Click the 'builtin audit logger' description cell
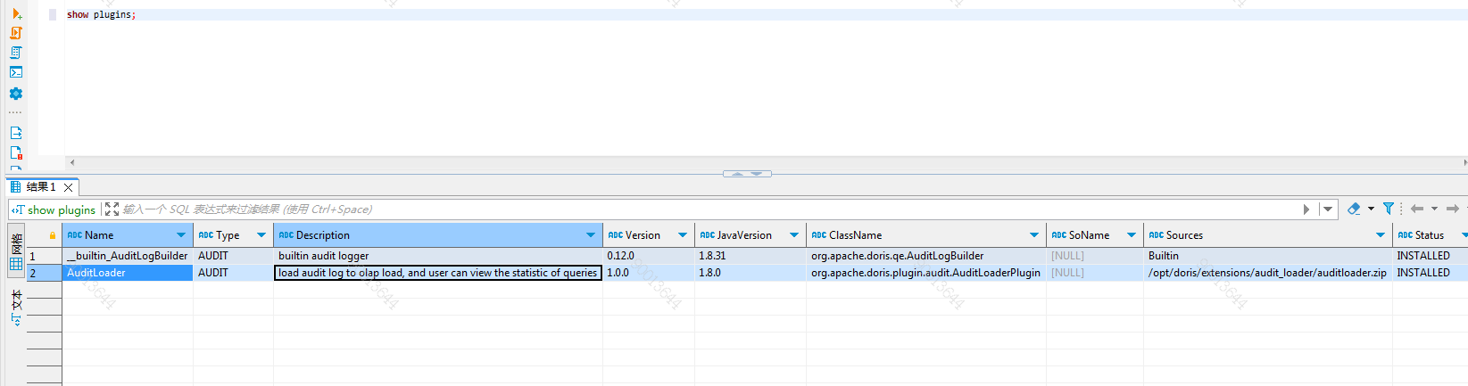The image size is (1468, 386). (x=438, y=256)
